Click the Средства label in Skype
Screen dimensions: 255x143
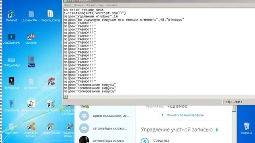coord(161,141)
